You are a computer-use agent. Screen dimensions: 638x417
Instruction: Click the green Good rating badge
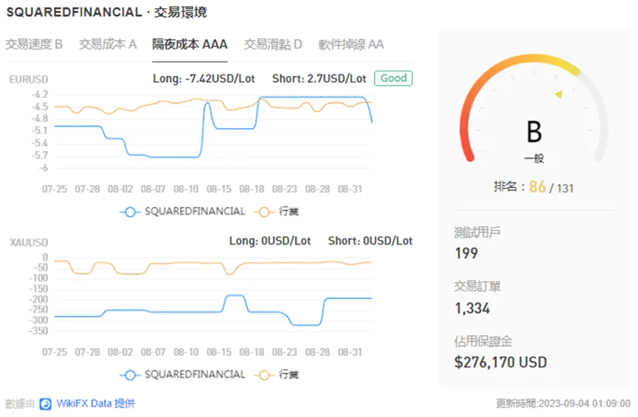pos(393,78)
